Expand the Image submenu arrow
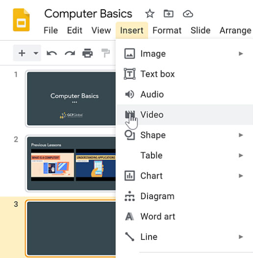This screenshot has height=258, width=253. point(241,53)
